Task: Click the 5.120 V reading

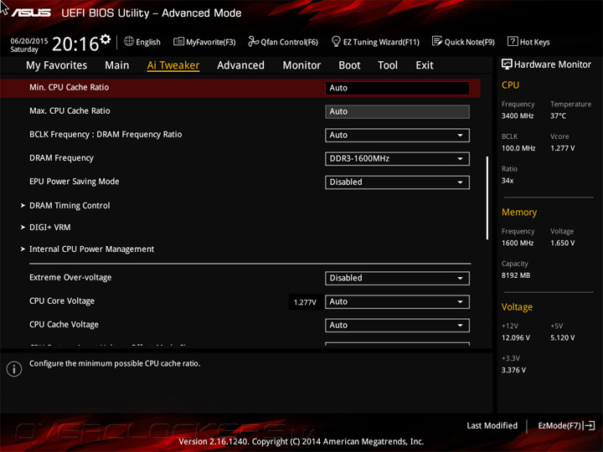Action: 563,337
